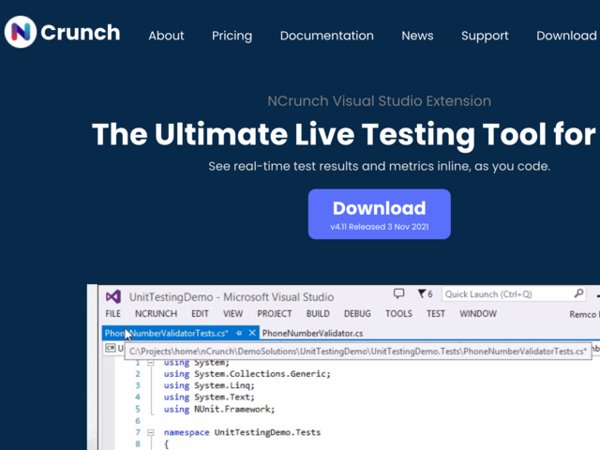Open the PROJECT menu

pyautogui.click(x=275, y=314)
